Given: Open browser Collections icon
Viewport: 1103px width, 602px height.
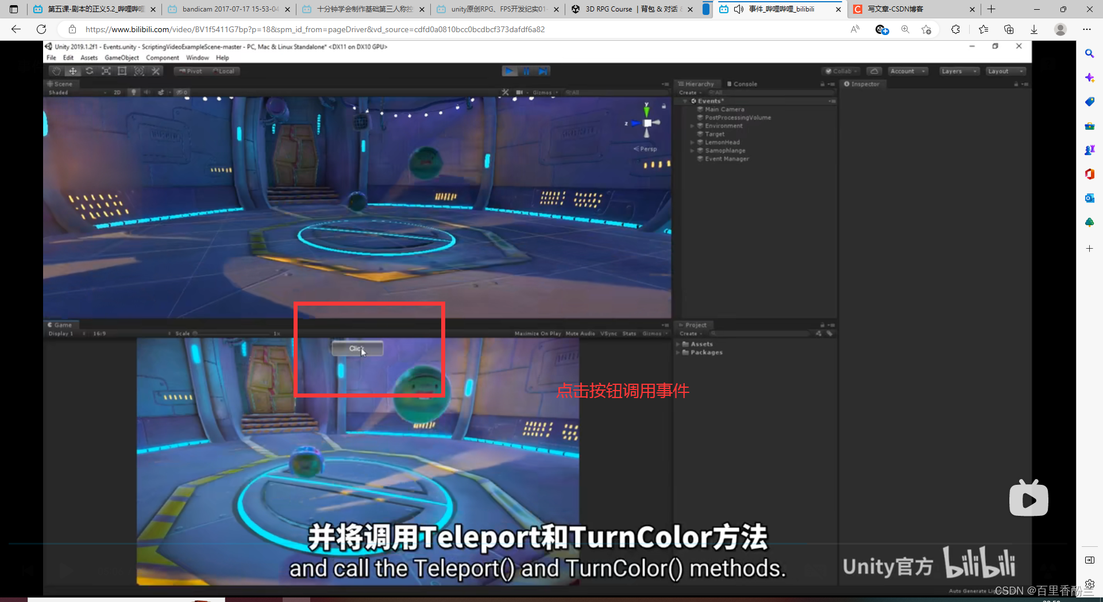Looking at the screenshot, I should click(x=1009, y=29).
